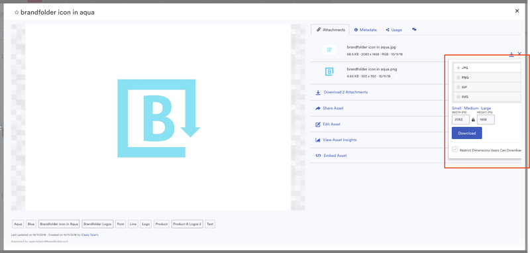Select the PNG format radio button

click(458, 77)
